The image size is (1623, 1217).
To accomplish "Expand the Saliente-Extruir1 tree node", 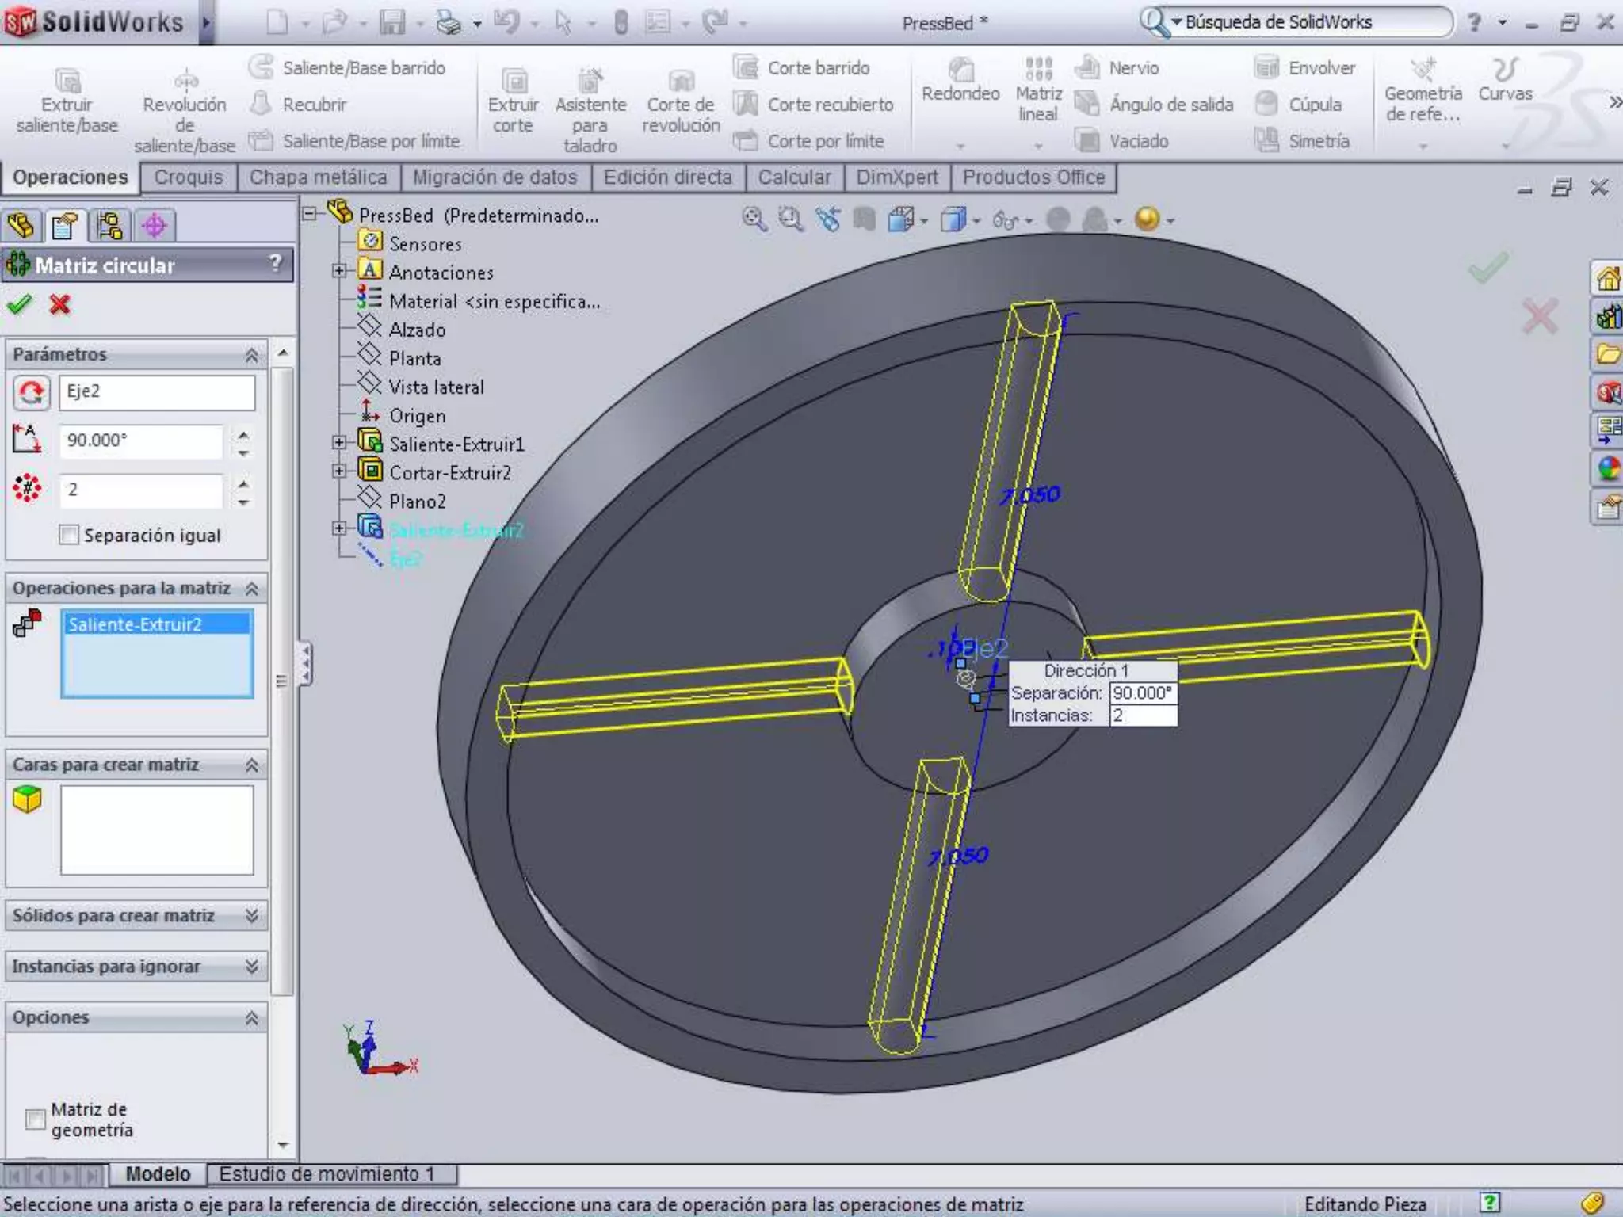I will coord(339,443).
